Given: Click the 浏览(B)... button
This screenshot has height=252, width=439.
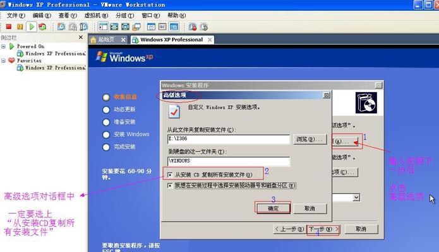Looking at the screenshot, I should pyautogui.click(x=310, y=139).
